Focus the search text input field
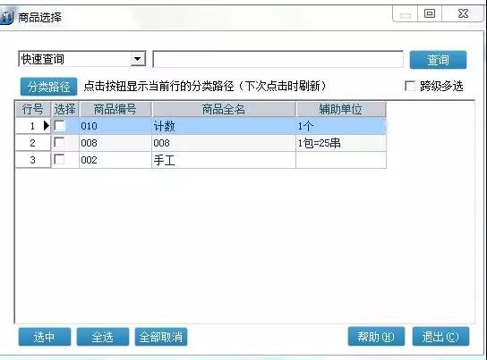This screenshot has height=360, width=487. pyautogui.click(x=278, y=59)
